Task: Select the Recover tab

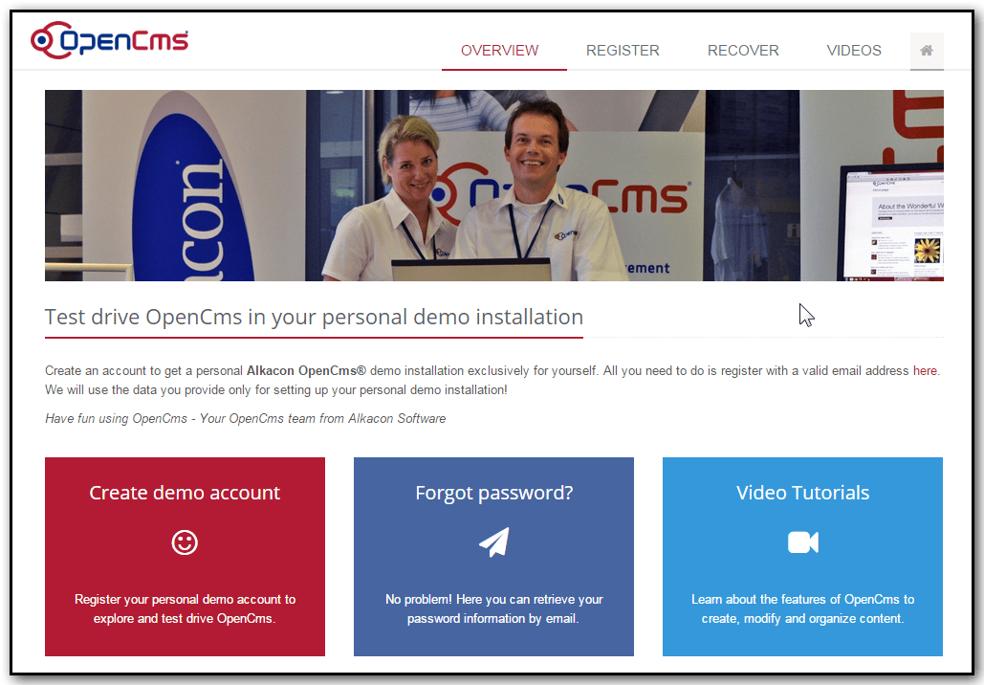Action: click(743, 51)
